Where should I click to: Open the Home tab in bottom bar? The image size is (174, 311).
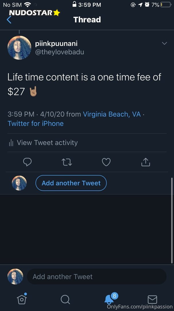click(x=22, y=299)
